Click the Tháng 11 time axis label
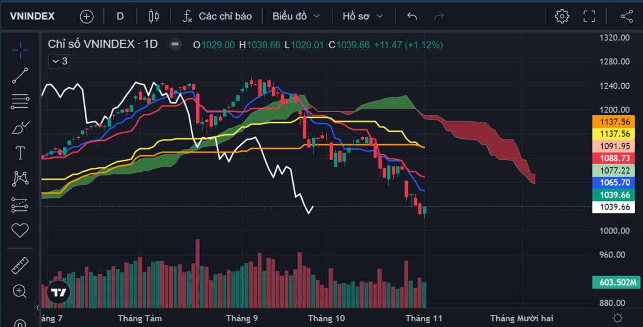 tap(423, 318)
